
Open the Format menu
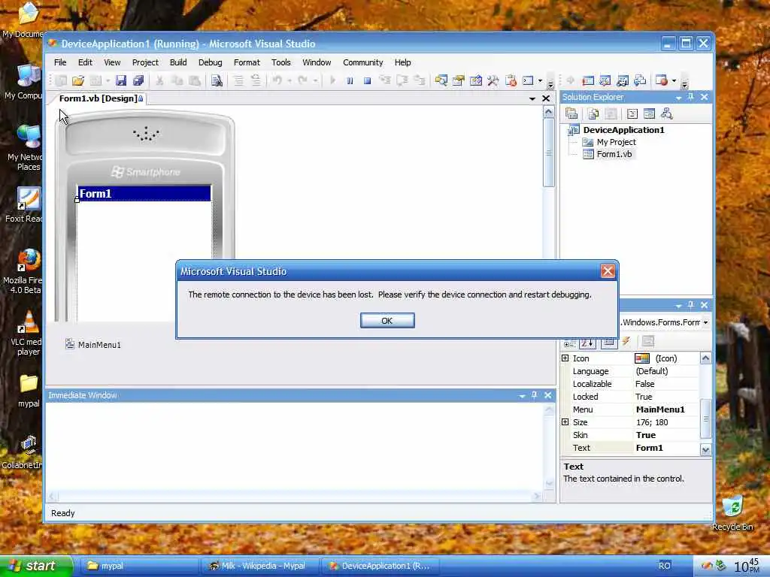247,62
